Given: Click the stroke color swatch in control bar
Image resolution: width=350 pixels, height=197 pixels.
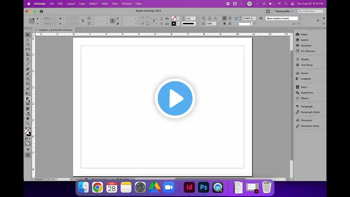Looking at the screenshot, I should tap(174, 24).
